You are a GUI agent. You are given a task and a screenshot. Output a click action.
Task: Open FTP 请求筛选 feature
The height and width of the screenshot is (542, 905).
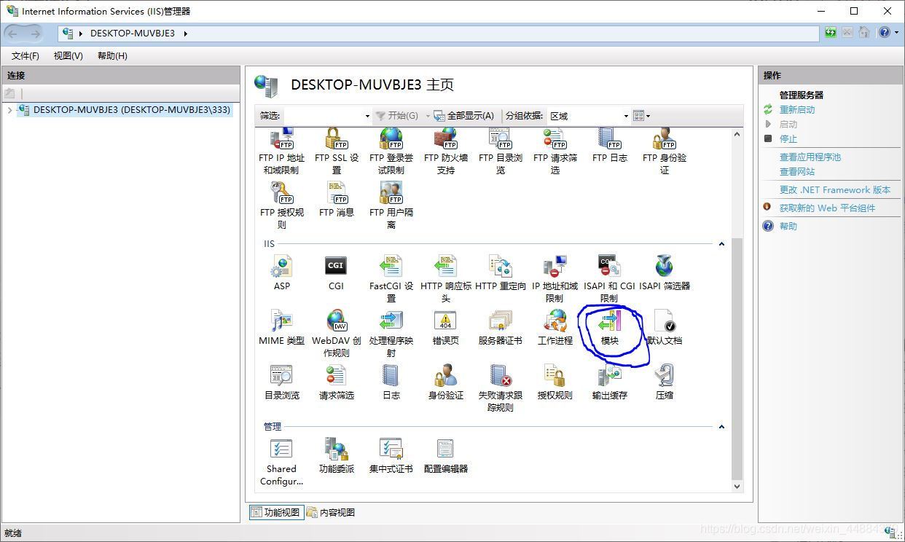[555, 151]
